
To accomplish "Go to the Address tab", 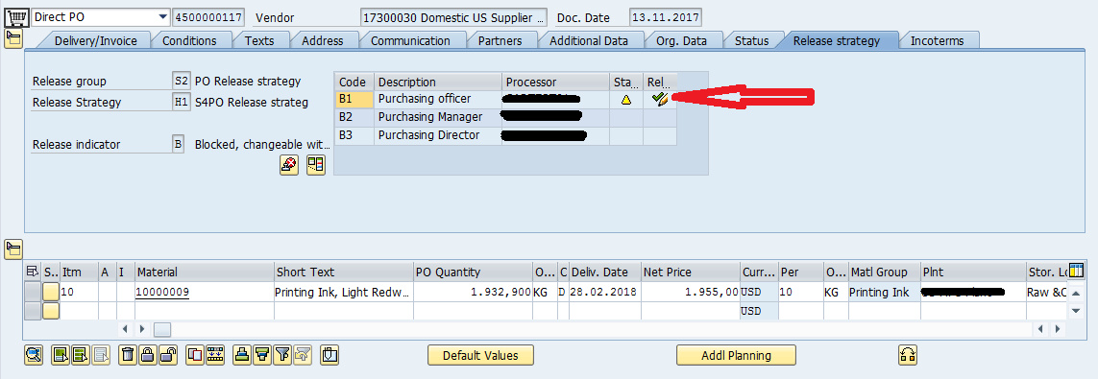I will (x=322, y=40).
